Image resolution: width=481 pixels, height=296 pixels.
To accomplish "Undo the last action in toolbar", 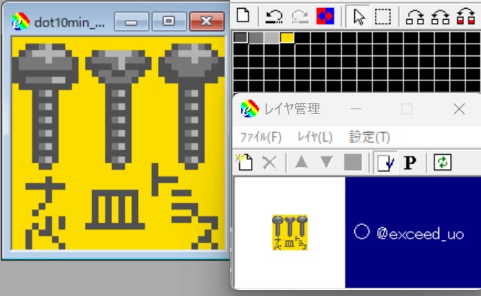I will pos(274,16).
